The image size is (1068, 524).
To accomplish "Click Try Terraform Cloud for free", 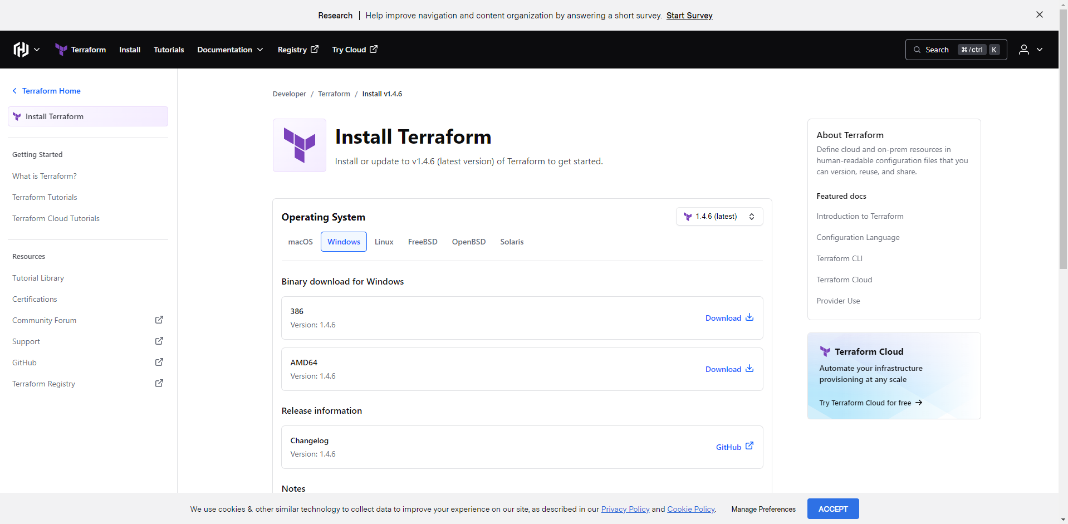I will 871,403.
